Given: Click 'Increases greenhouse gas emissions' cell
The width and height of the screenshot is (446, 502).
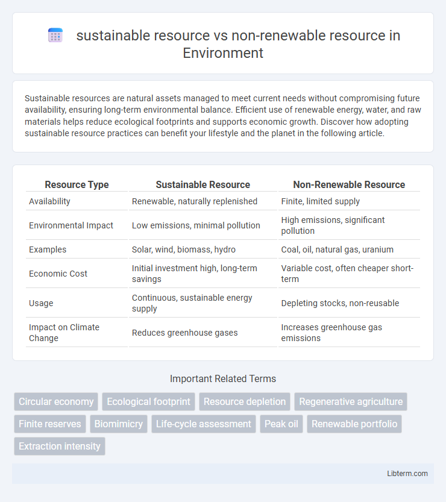Looking at the screenshot, I should [x=349, y=333].
